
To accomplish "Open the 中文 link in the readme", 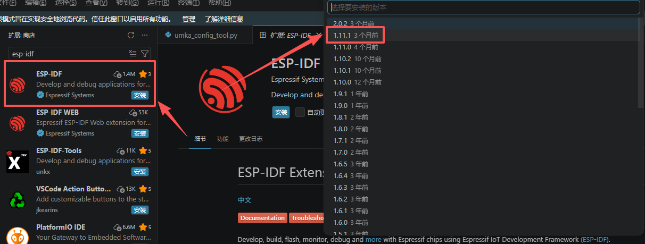I will point(244,200).
